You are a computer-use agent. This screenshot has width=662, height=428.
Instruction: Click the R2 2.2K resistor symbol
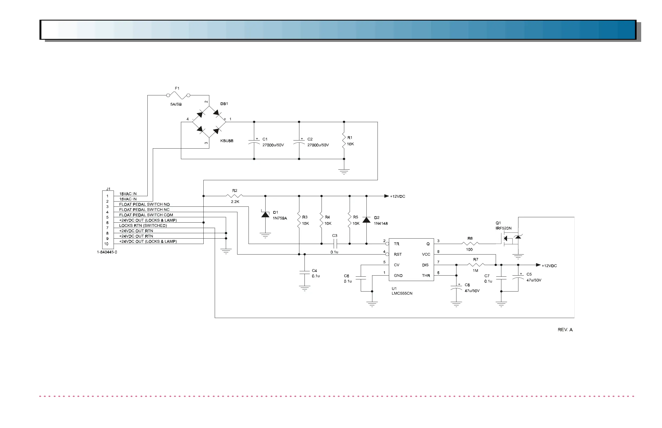(x=234, y=196)
